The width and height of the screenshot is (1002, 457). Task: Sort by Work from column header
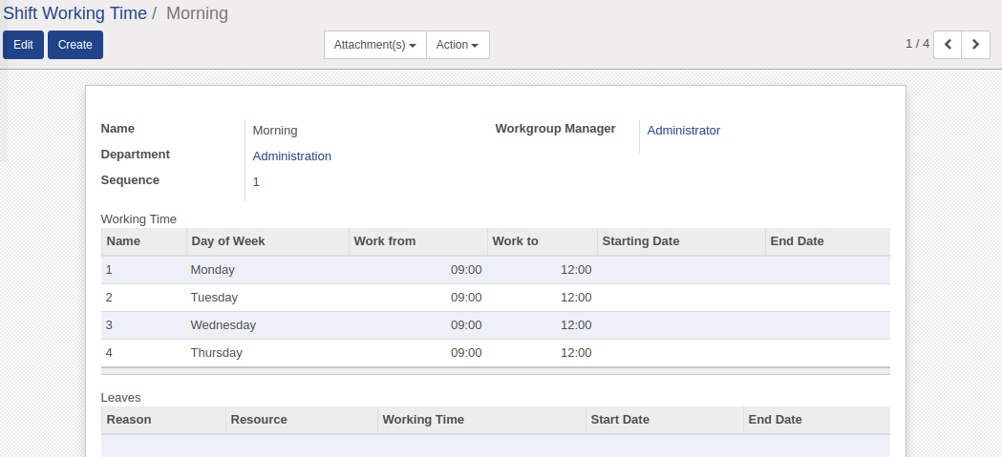385,241
